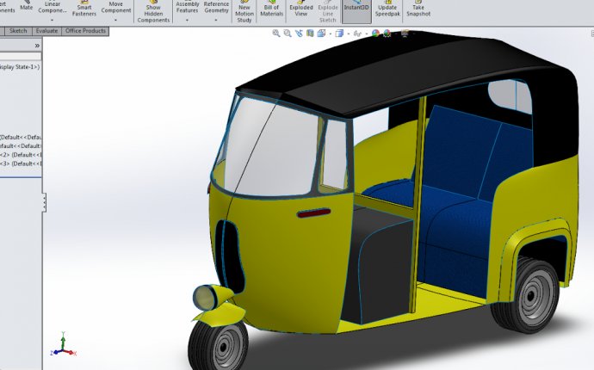
Task: Expand the Assembly Features dropdown arrow
Action: click(187, 20)
